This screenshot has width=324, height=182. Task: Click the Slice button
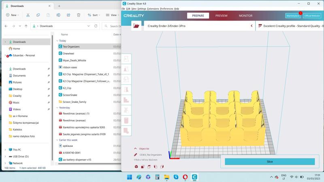click(270, 161)
